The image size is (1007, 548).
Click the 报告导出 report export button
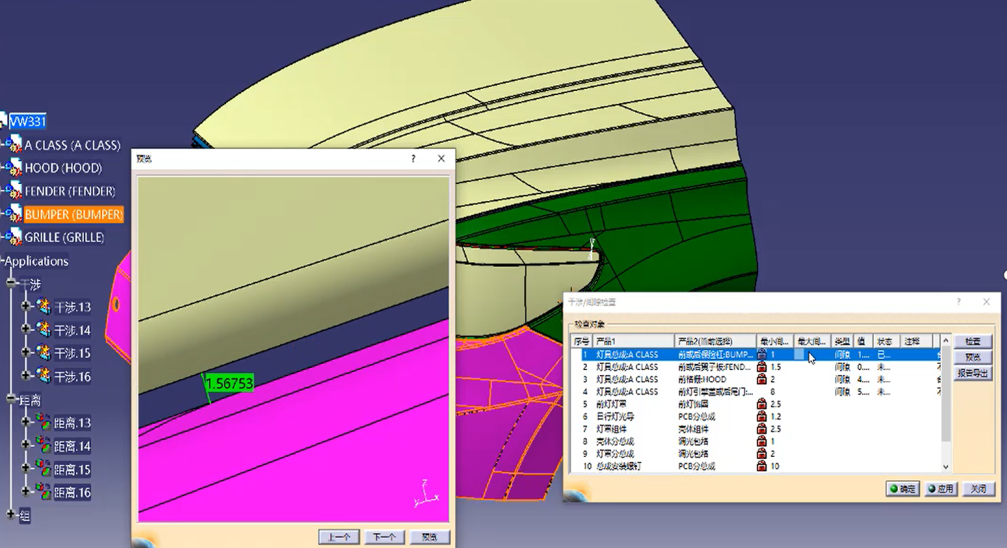point(973,374)
